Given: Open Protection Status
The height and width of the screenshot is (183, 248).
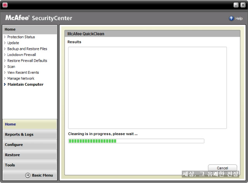Looking at the screenshot, I should 21,37.
